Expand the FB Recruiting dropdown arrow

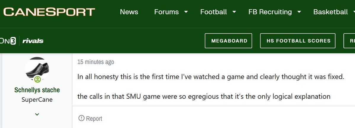(x=299, y=12)
